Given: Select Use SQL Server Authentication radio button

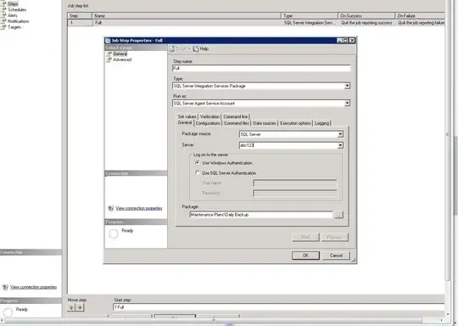Looking at the screenshot, I should click(198, 173).
